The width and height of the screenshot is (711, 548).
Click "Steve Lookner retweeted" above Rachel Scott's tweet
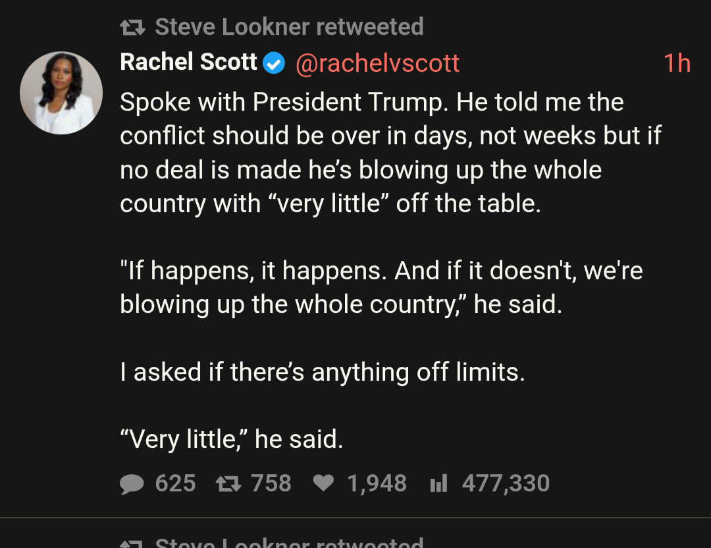(289, 27)
